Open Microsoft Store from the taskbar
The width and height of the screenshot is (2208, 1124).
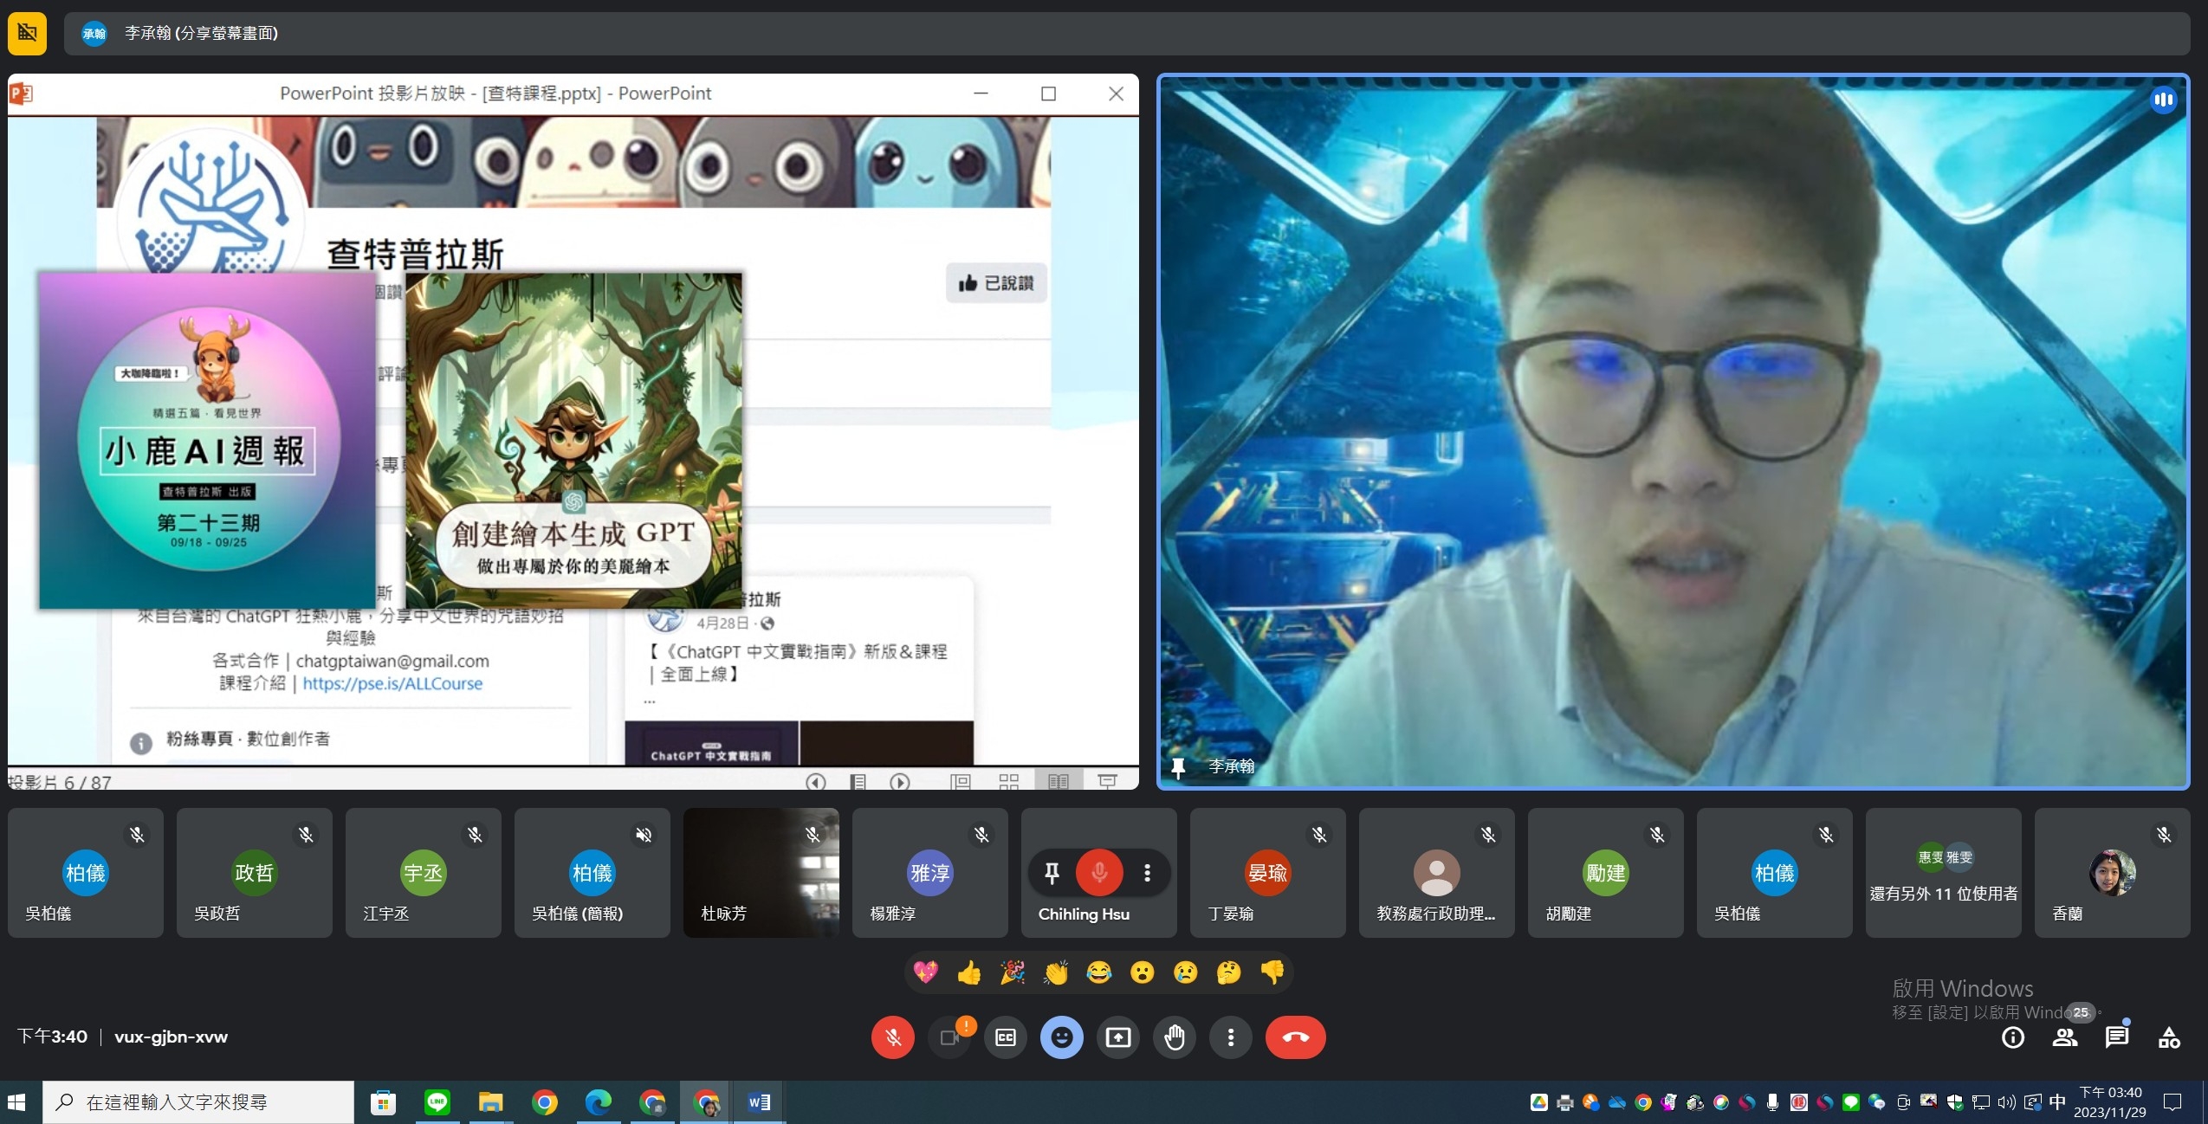[x=384, y=1102]
